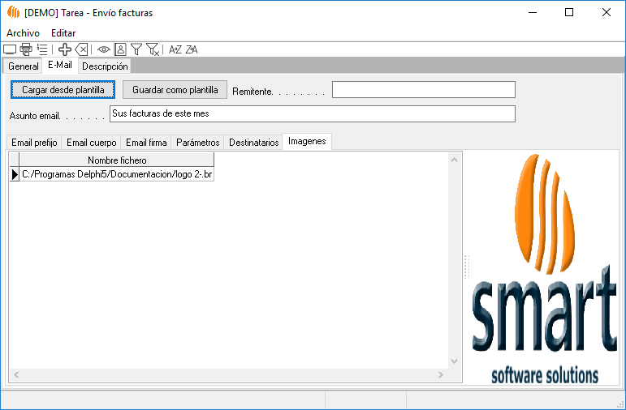This screenshot has height=410, width=626.
Task: Click the Guardar como plantilla button
Action: [175, 89]
